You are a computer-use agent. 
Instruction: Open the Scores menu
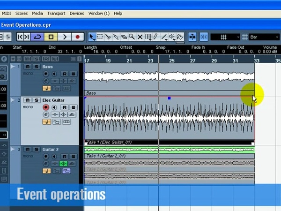tap(22, 14)
